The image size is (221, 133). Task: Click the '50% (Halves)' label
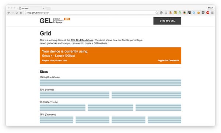click(x=47, y=90)
